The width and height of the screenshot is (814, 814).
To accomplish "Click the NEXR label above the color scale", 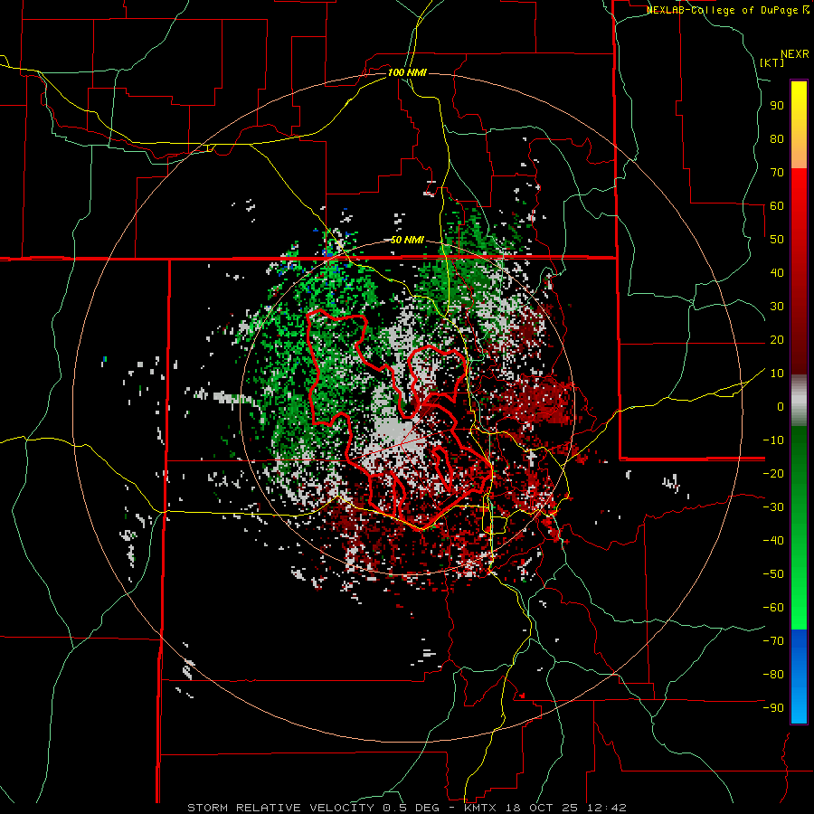I will click(x=795, y=54).
